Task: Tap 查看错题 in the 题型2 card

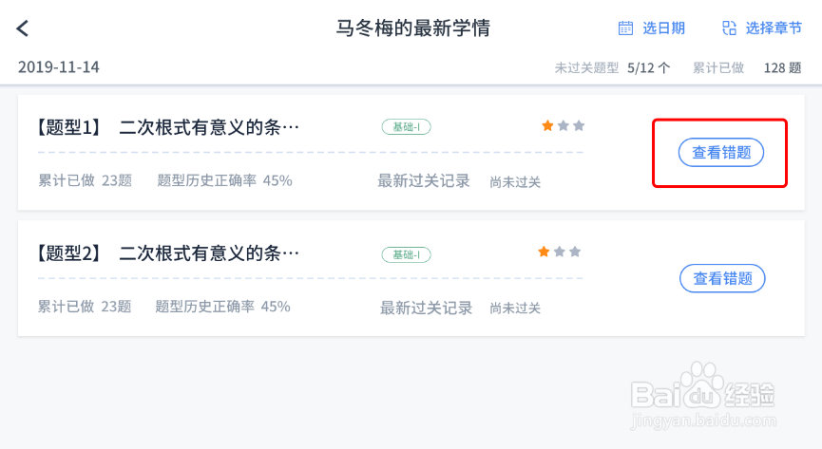Action: [x=722, y=278]
